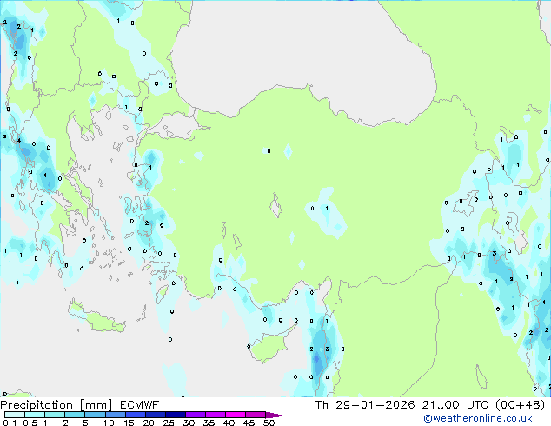Open the weatheronline.co.uk copyright link
Viewport: 551px width, 426px height.
click(x=477, y=418)
